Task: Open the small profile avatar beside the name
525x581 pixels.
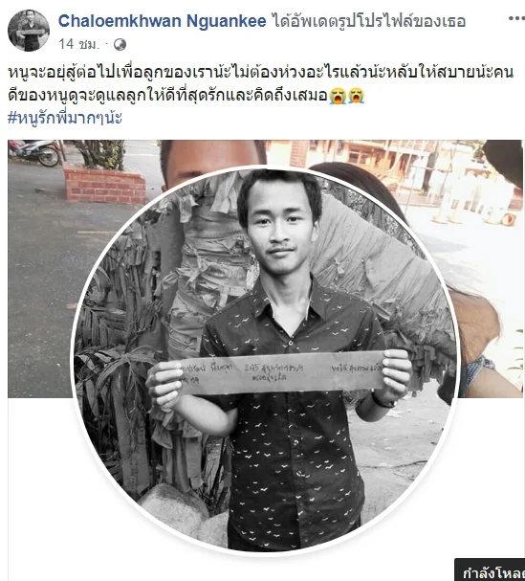Action: coord(29,31)
